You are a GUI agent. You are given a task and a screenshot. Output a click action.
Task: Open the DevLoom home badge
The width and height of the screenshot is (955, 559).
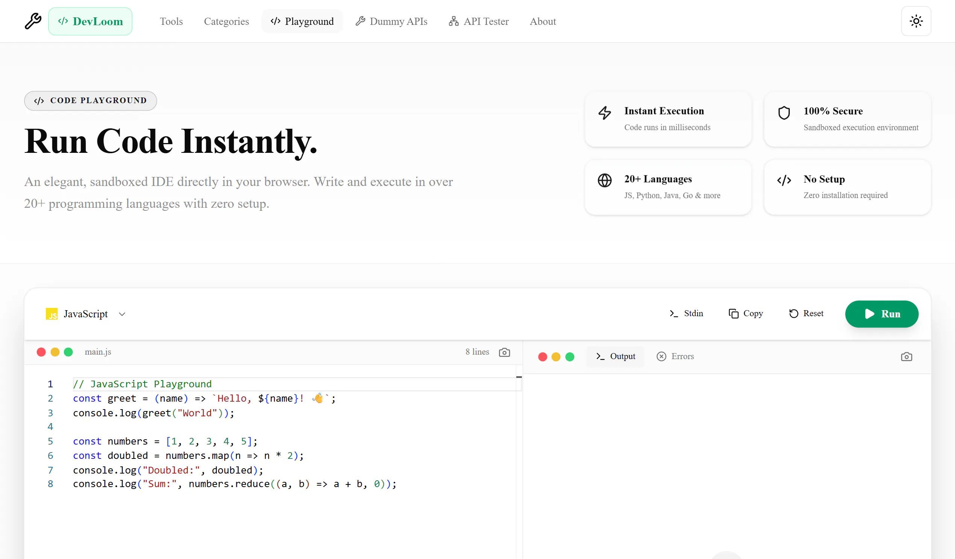[x=90, y=21]
